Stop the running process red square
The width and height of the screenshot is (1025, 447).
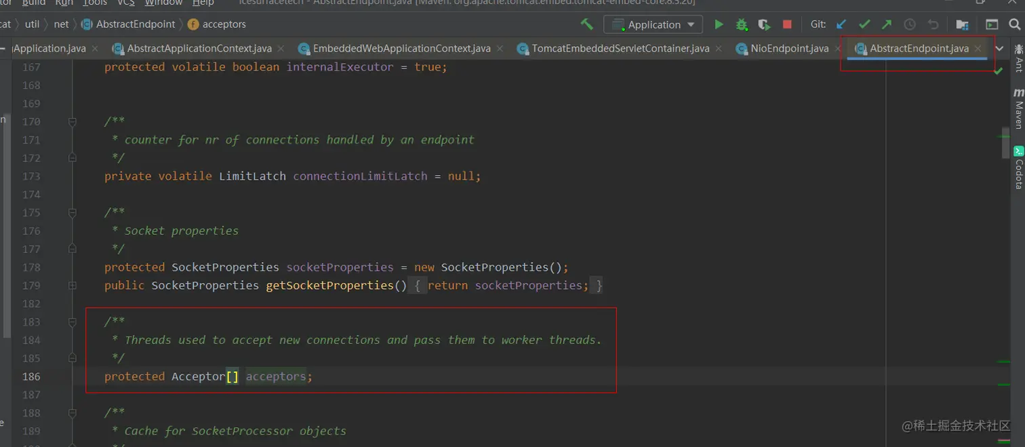787,24
